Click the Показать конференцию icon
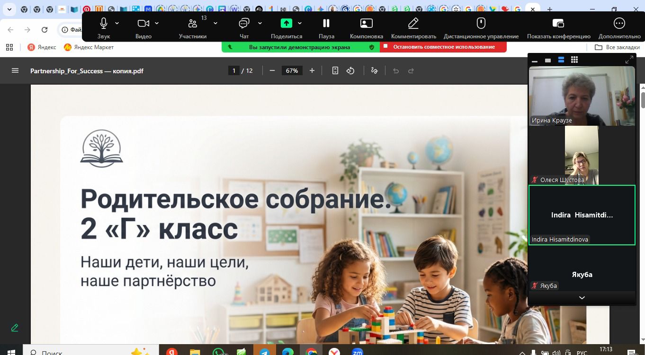The height and width of the screenshot is (355, 645). pos(558,24)
